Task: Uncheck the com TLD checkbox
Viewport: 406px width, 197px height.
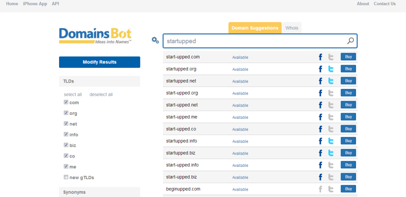Action: [x=66, y=102]
